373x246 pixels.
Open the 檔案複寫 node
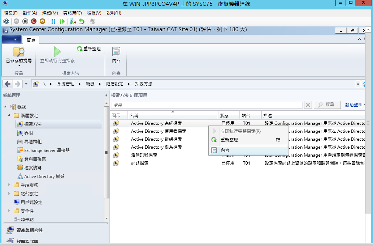[x=29, y=167]
